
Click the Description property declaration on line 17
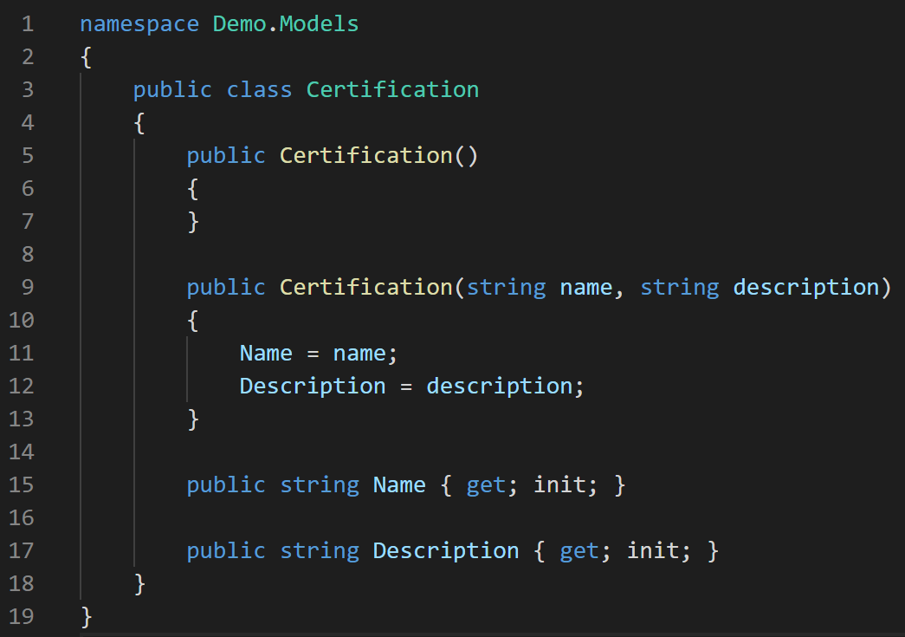tap(445, 550)
